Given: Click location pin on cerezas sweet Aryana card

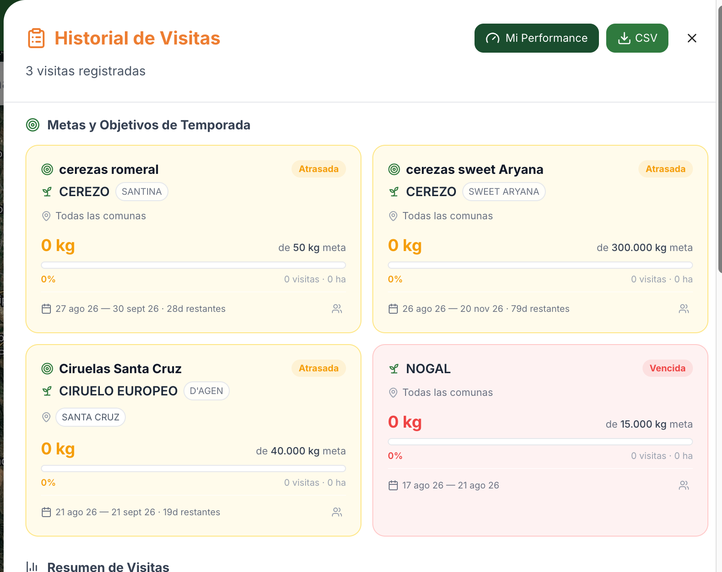Looking at the screenshot, I should 393,216.
